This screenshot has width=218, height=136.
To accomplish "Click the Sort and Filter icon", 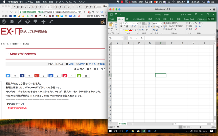I will (x=200, y=23).
